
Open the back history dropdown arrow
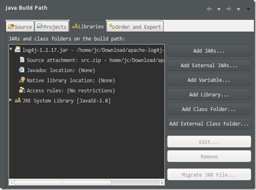click(x=219, y=9)
